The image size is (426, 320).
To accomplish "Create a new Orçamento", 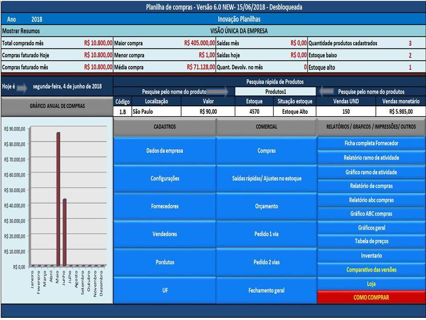I will pos(266,206).
